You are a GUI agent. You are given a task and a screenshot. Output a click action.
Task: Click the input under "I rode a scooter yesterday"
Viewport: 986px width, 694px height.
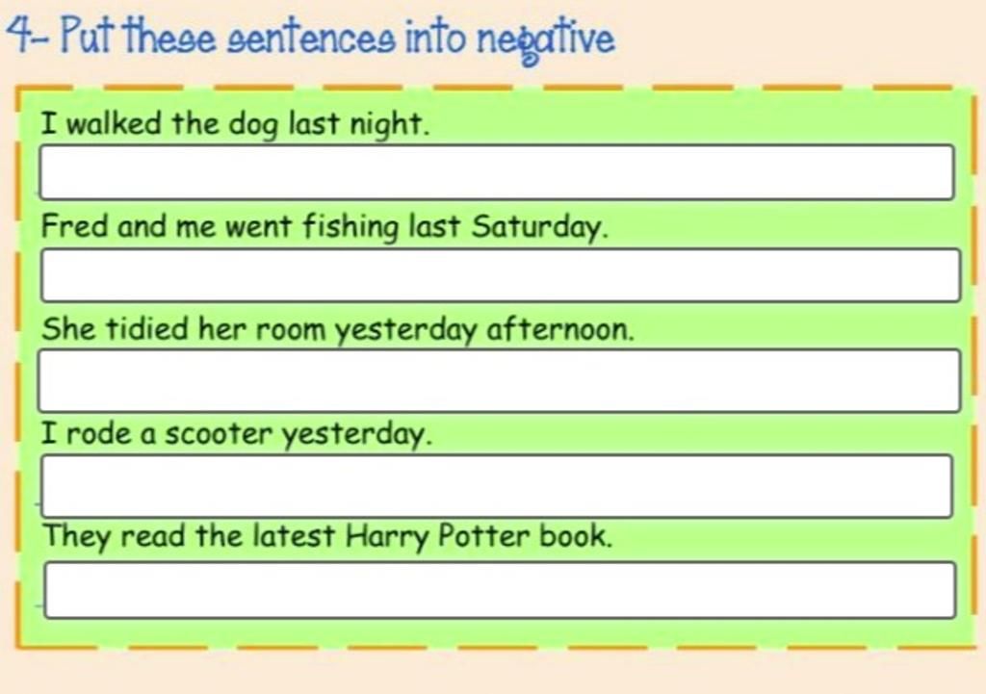pyautogui.click(x=497, y=486)
